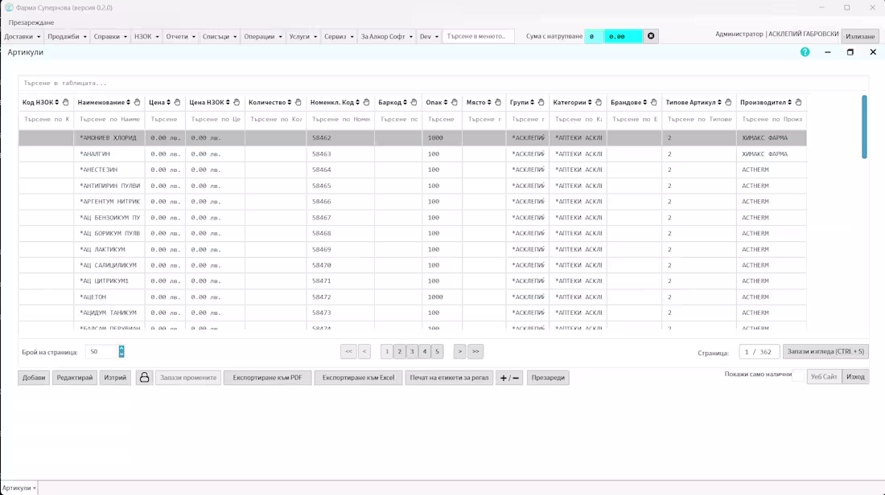The image size is (885, 495).
Task: Click the padlock icon in the bottom toolbar
Action: point(143,378)
